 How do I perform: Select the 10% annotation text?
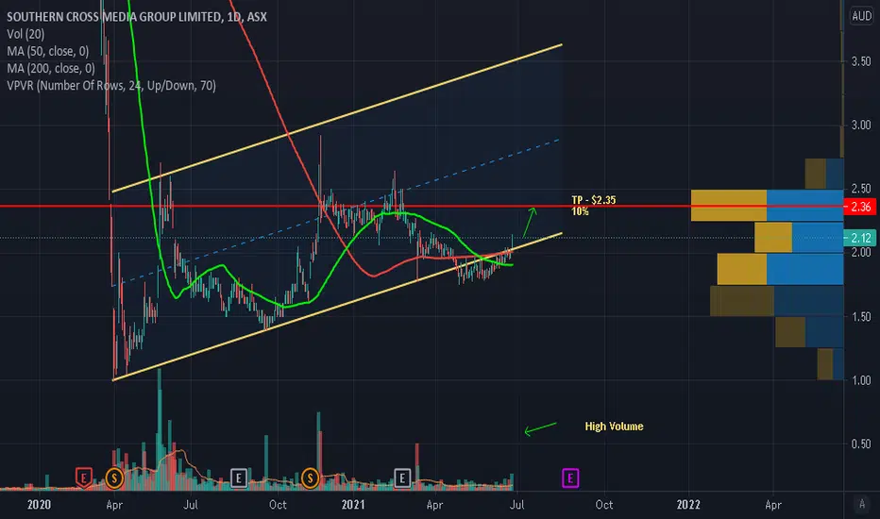pos(581,211)
